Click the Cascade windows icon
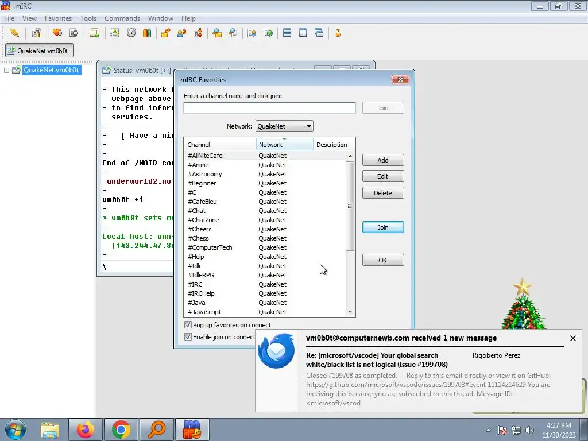588x441 pixels. pyautogui.click(x=319, y=33)
